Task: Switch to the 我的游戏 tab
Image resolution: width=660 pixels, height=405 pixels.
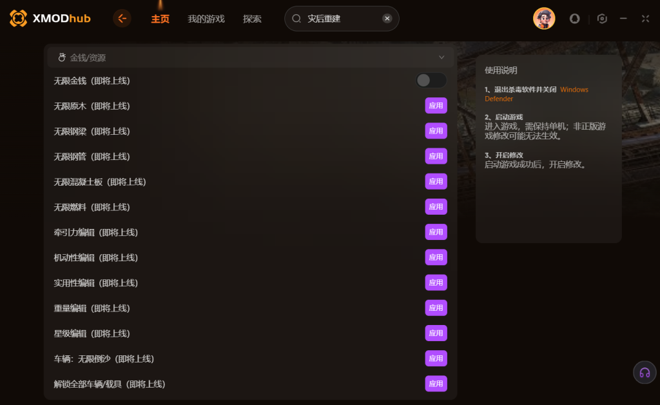Action: pyautogui.click(x=206, y=19)
